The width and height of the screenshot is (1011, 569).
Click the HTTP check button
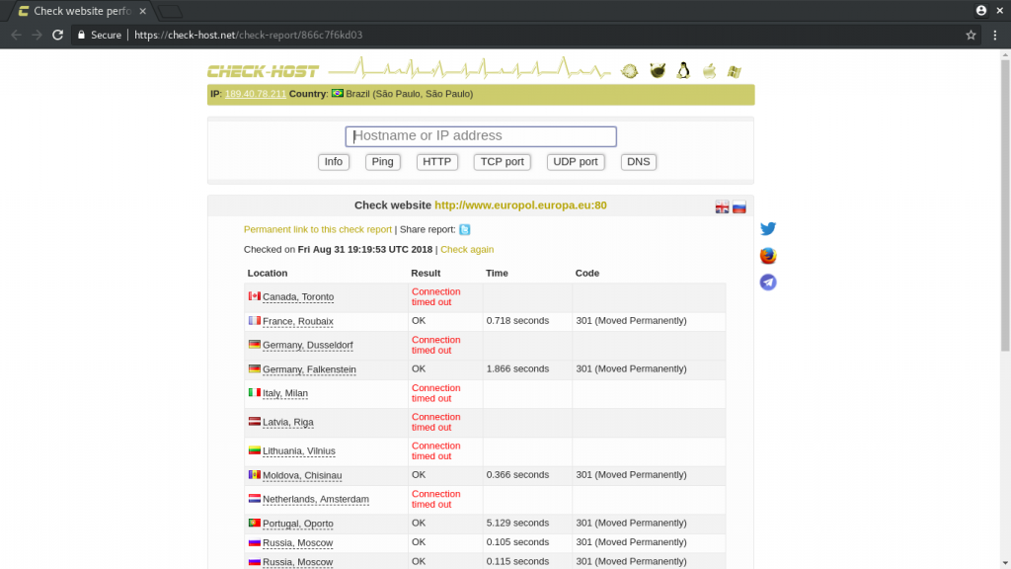pos(437,162)
